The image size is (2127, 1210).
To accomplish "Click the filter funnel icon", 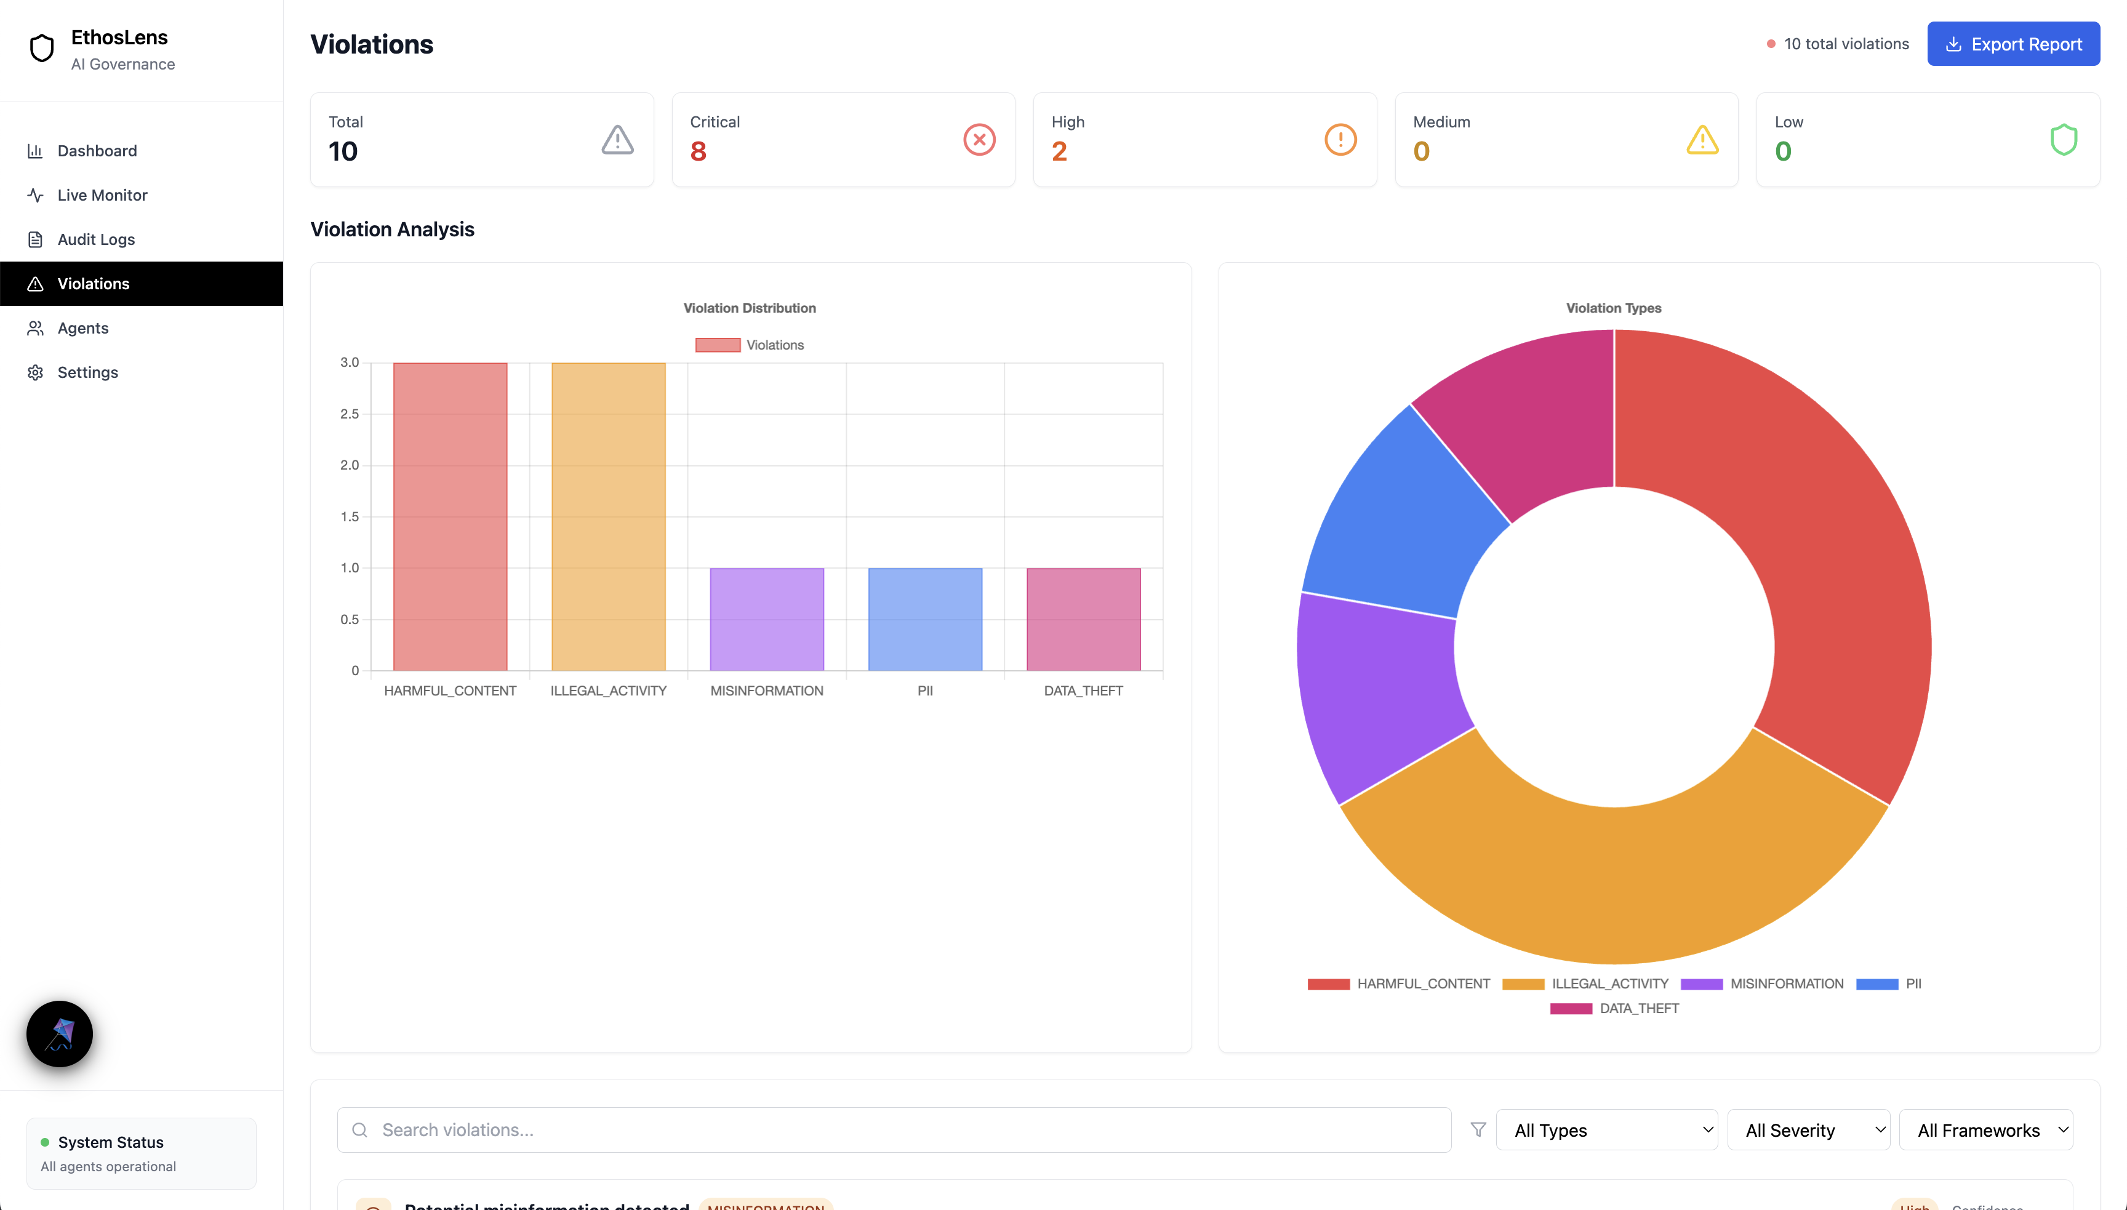I will [1477, 1129].
